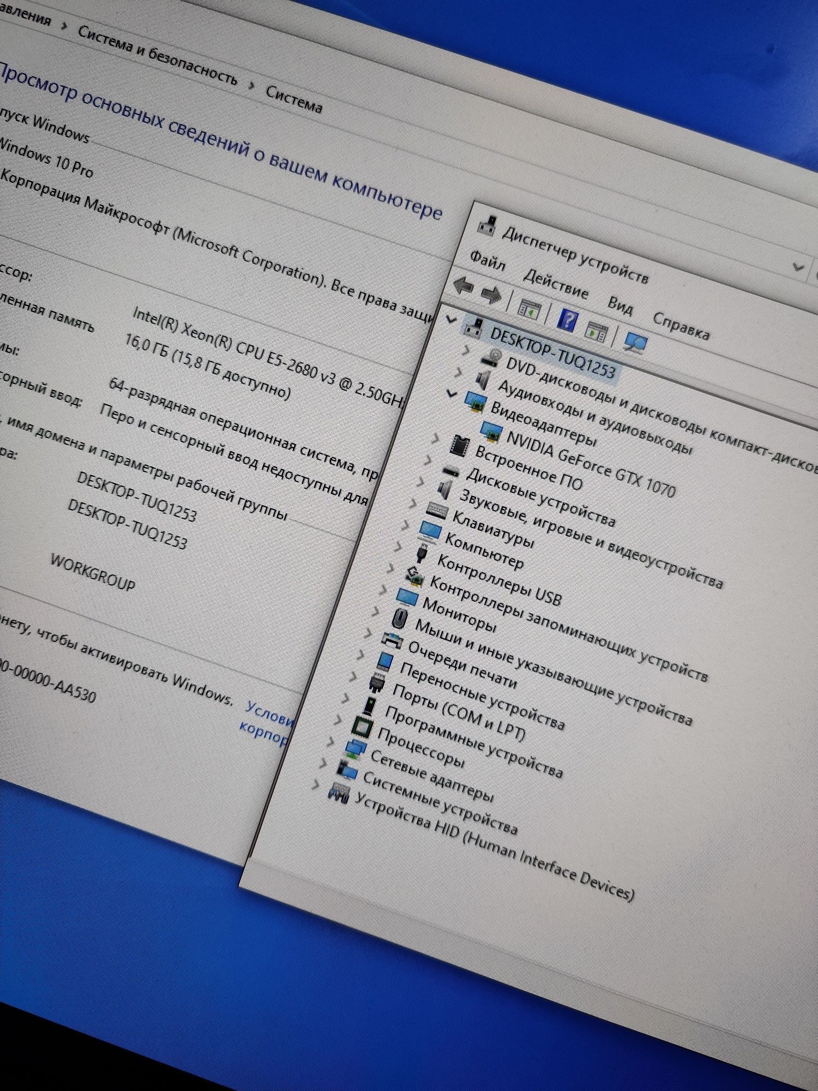Click the audio inputs speaker icon
818x1091 pixels.
coord(483,379)
